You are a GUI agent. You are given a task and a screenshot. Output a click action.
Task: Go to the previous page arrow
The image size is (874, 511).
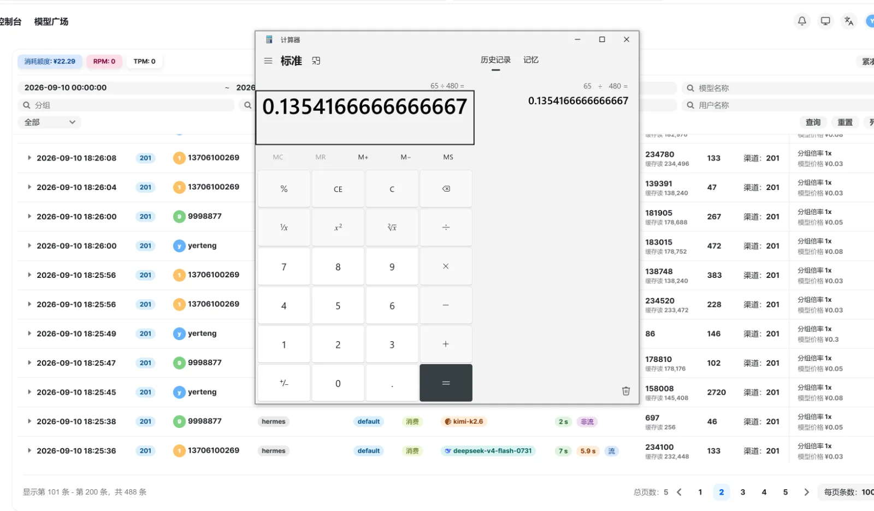coord(679,492)
